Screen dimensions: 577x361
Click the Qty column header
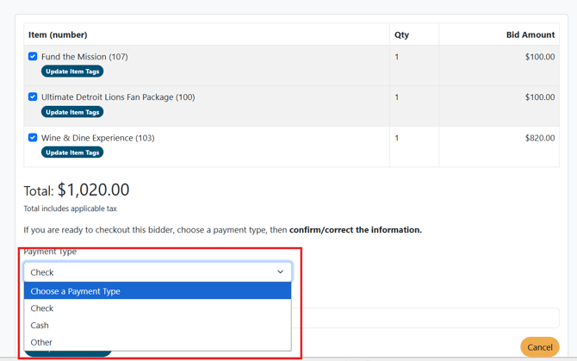click(401, 35)
